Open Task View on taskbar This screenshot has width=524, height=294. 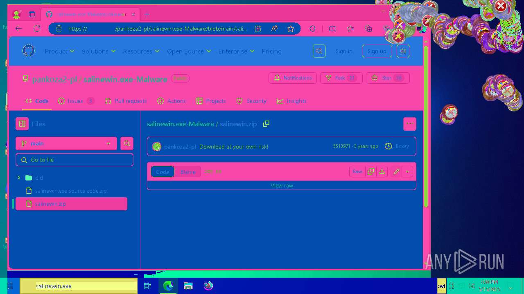(x=147, y=286)
